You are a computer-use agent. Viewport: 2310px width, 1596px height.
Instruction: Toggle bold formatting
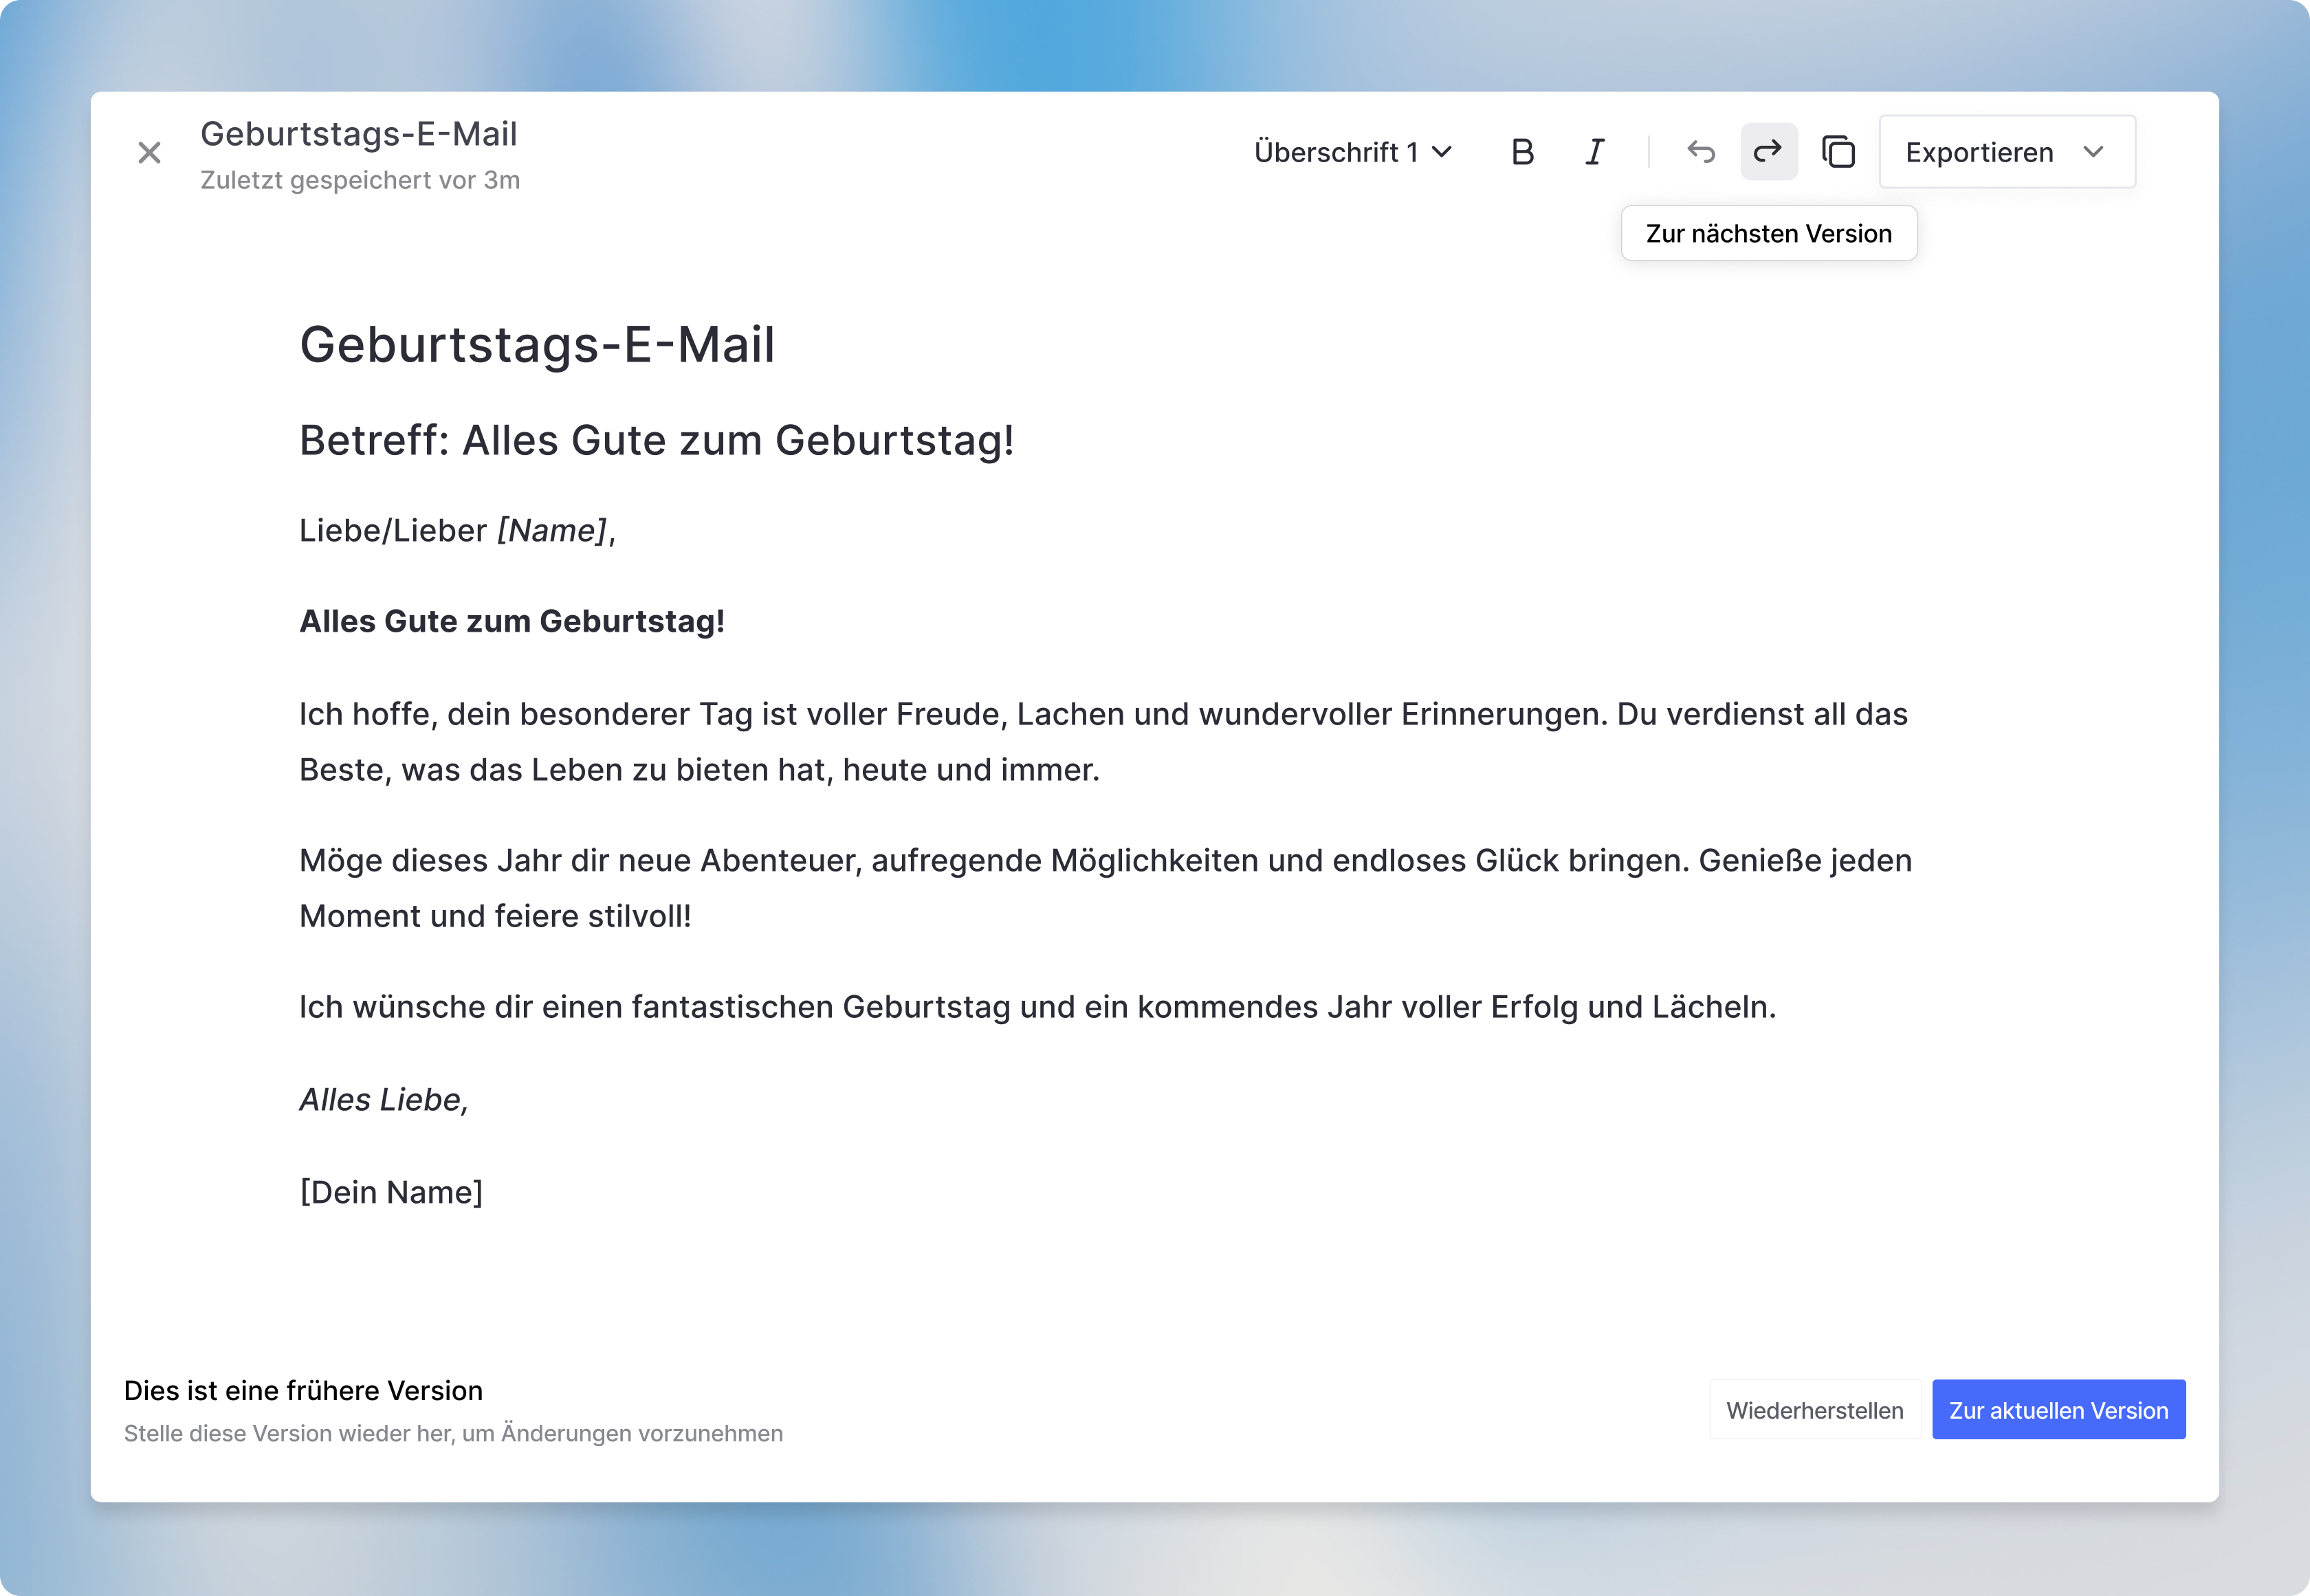(1522, 152)
